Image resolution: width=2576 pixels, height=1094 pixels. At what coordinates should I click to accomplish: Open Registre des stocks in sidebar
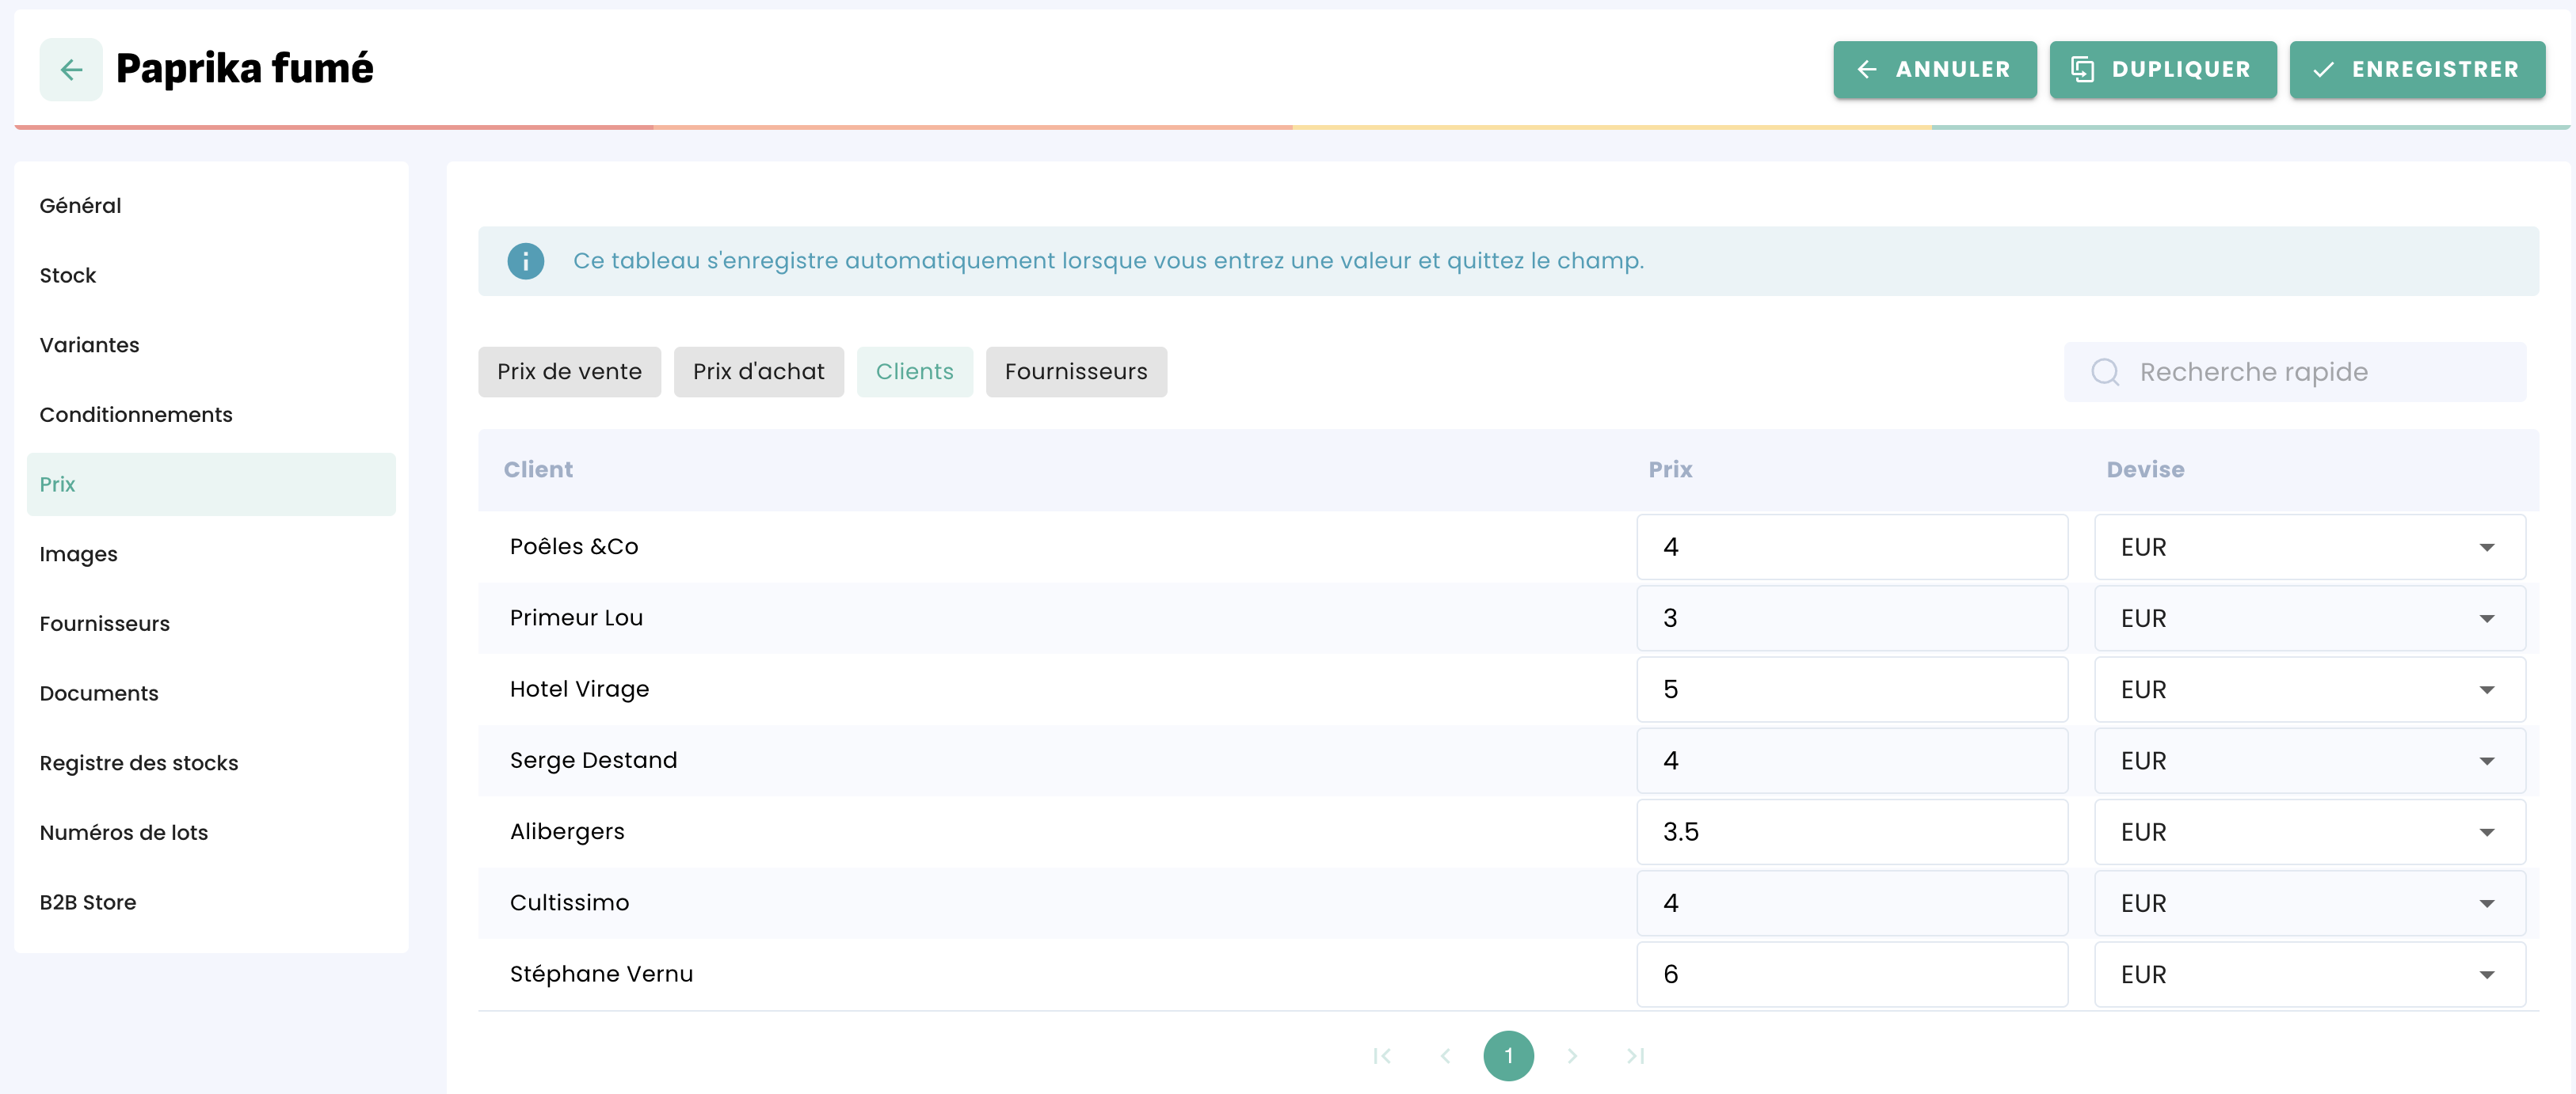click(139, 762)
